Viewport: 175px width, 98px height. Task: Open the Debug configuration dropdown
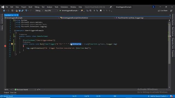click(39, 11)
